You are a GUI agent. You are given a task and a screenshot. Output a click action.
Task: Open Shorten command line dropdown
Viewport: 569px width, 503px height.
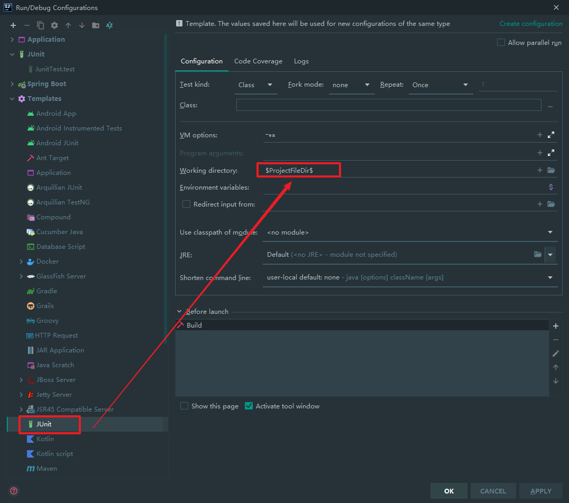(410, 277)
